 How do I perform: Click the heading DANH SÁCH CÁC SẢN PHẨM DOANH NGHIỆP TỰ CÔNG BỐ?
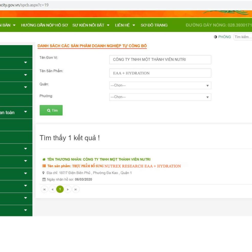[x=92, y=46]
